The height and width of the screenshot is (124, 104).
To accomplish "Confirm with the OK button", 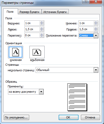I will click(68, 117).
